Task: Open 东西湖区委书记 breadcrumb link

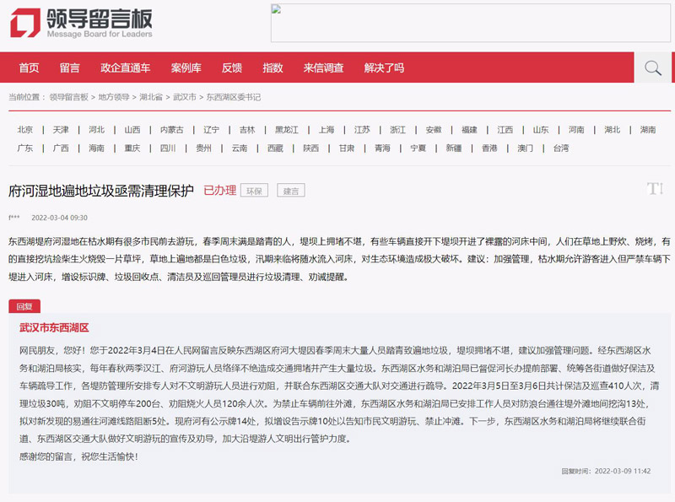Action: point(234,97)
